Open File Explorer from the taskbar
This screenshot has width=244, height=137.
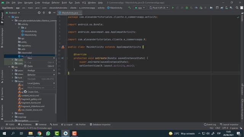pyautogui.click(x=30, y=134)
